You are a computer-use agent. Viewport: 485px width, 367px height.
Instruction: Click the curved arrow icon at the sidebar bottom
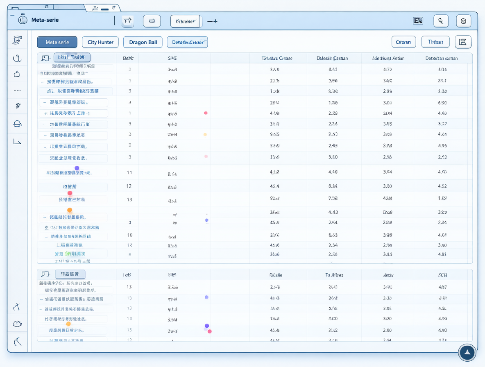tap(17, 341)
